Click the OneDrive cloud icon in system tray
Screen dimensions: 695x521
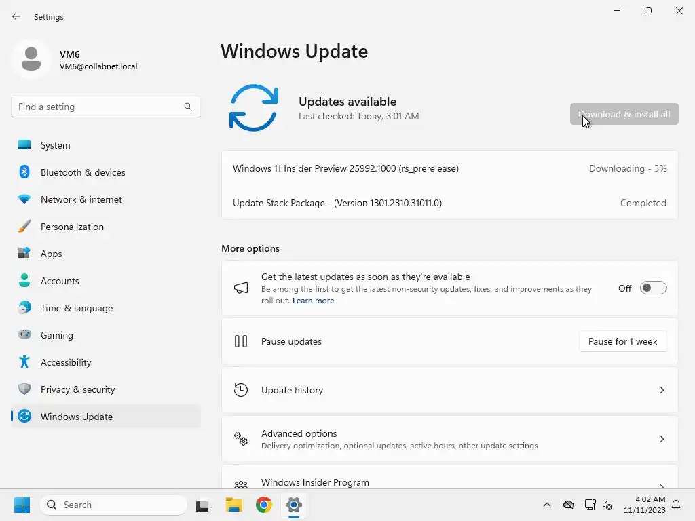click(x=569, y=505)
